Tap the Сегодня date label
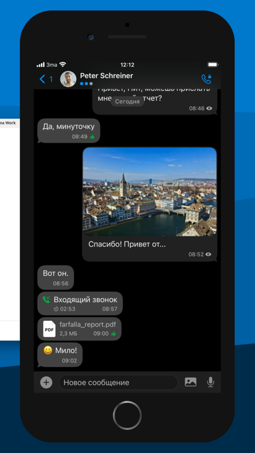This screenshot has width=255, height=453. pos(127,102)
